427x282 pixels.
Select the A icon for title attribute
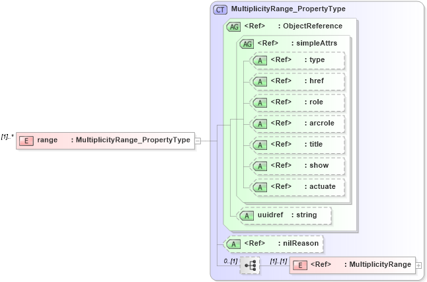click(260, 145)
